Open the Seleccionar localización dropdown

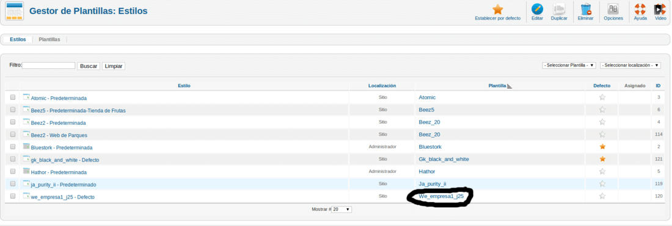tap(630, 65)
